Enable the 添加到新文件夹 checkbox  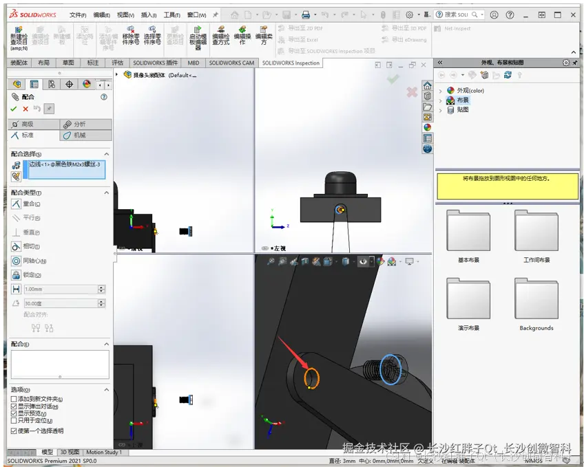tap(14, 399)
